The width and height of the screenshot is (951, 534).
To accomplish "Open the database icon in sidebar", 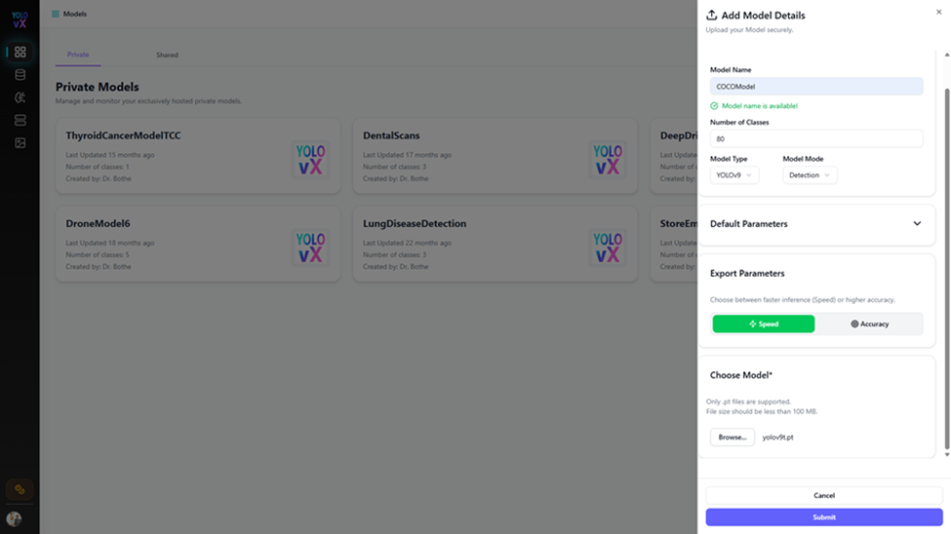I will [x=20, y=75].
